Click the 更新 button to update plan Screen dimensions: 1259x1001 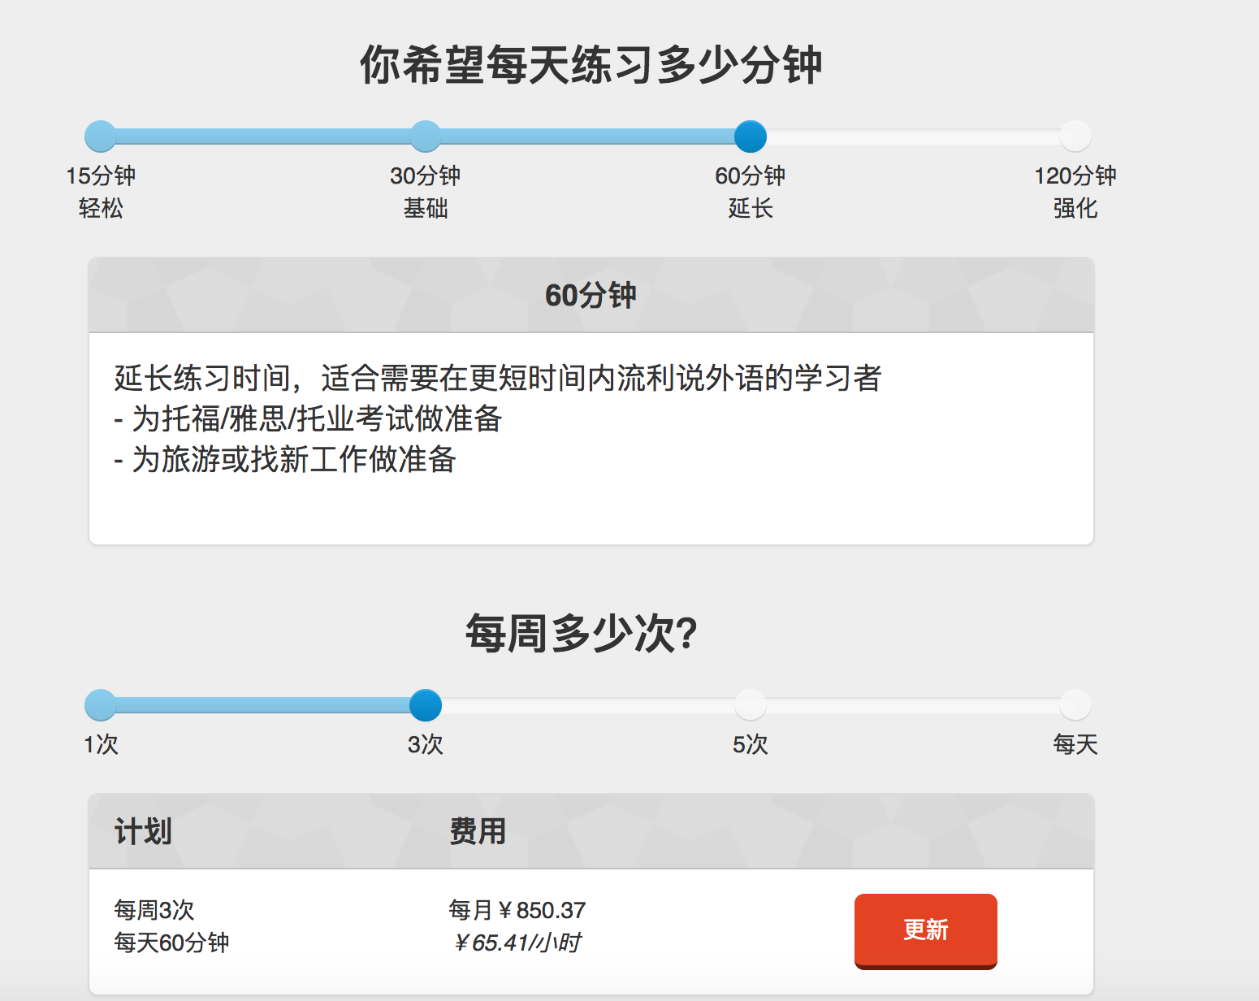pyautogui.click(x=925, y=931)
